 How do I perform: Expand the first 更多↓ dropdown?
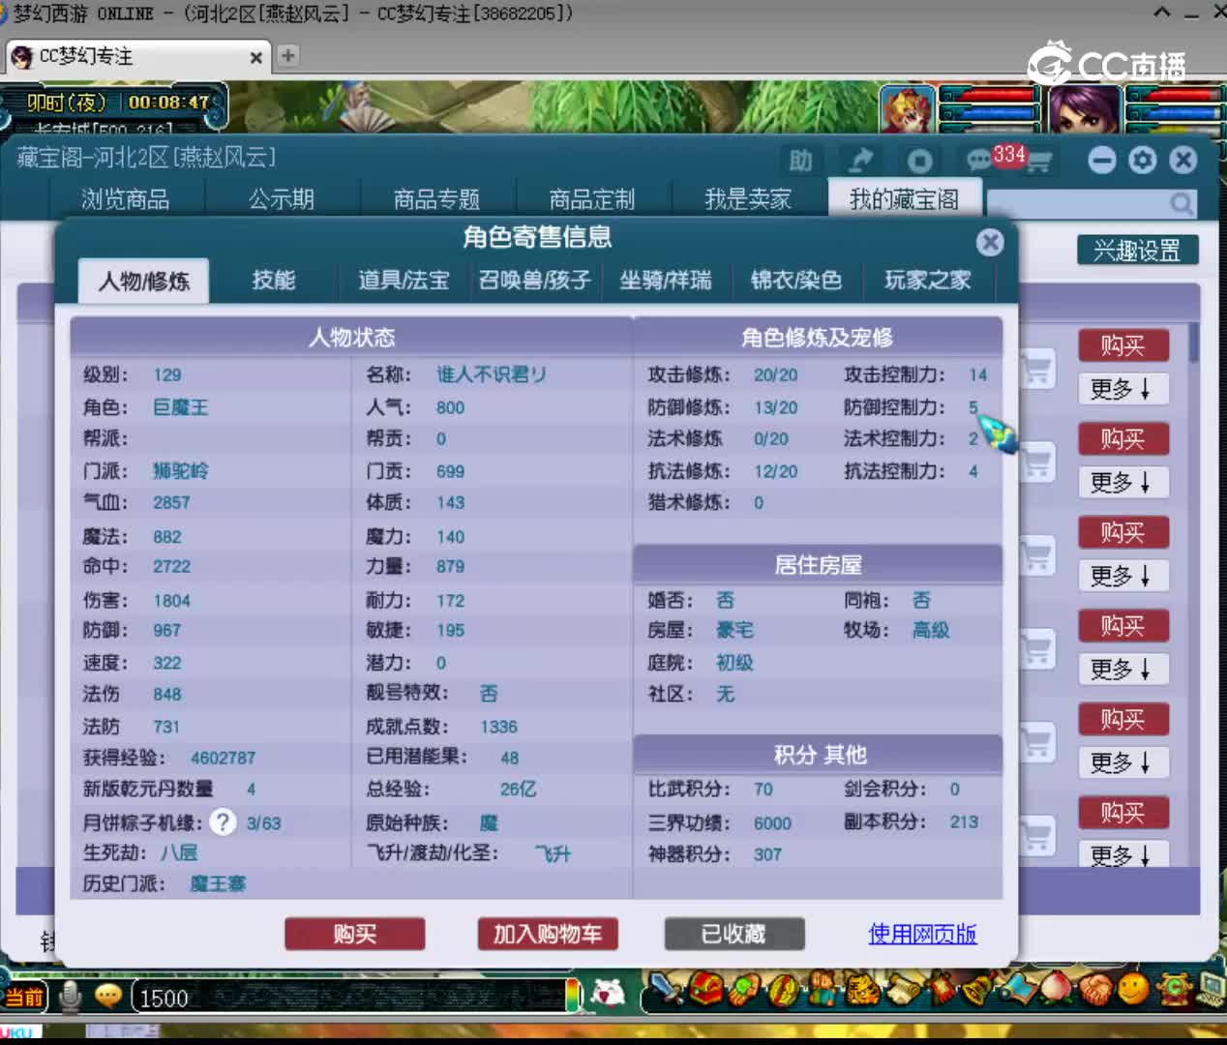coord(1122,389)
